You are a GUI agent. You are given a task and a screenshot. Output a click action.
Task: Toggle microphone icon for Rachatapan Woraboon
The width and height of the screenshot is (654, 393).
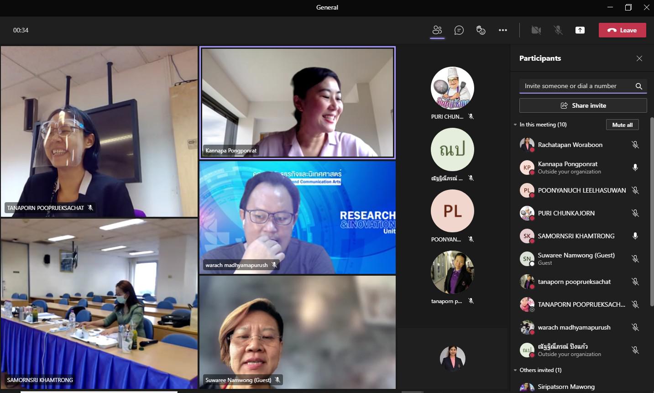pyautogui.click(x=635, y=145)
